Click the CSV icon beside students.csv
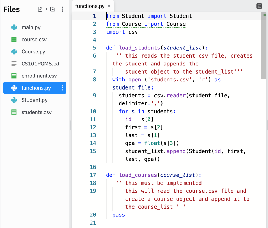The width and height of the screenshot is (268, 228). 13,112
